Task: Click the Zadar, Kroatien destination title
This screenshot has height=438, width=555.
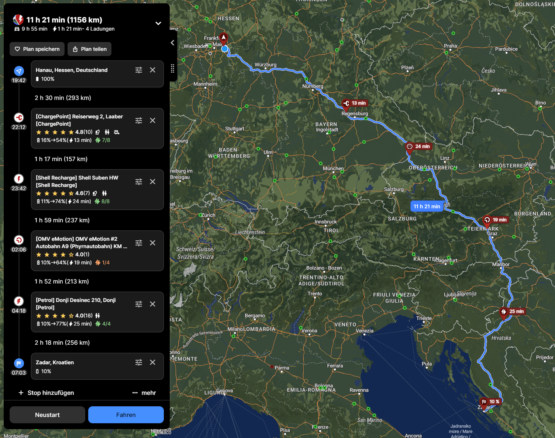Action: [x=55, y=362]
